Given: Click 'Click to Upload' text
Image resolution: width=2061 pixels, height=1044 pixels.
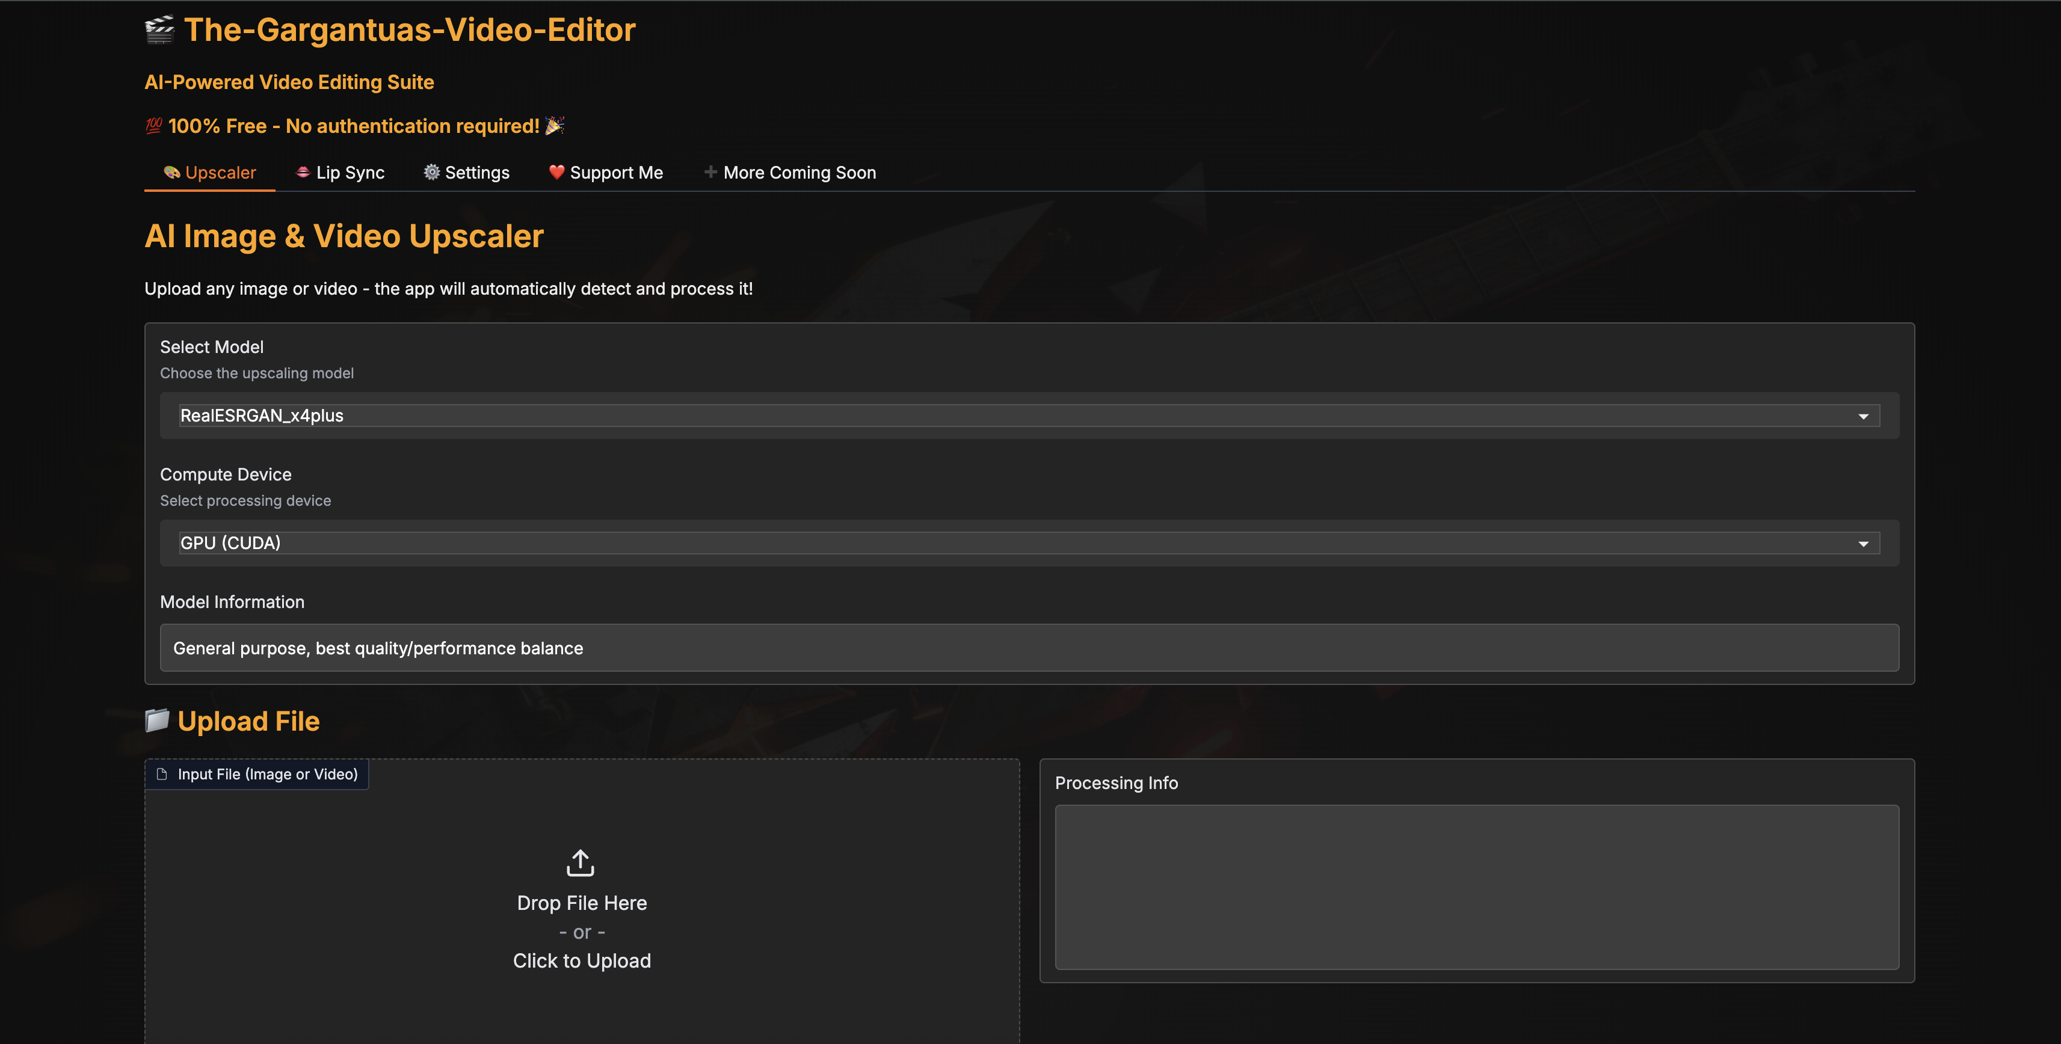Looking at the screenshot, I should tap(582, 961).
